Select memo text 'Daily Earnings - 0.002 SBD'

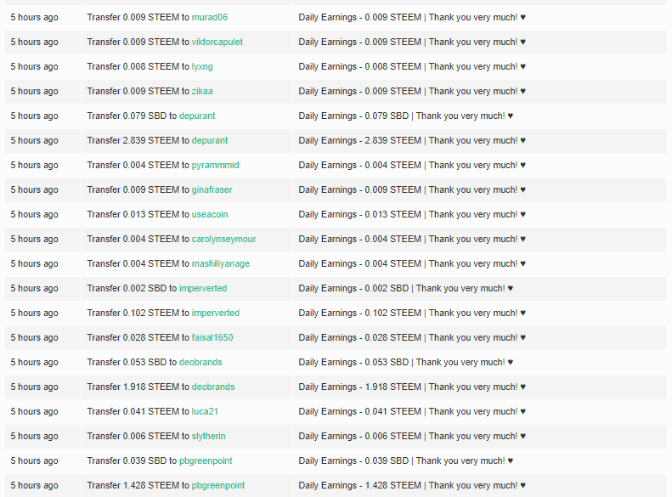click(353, 288)
